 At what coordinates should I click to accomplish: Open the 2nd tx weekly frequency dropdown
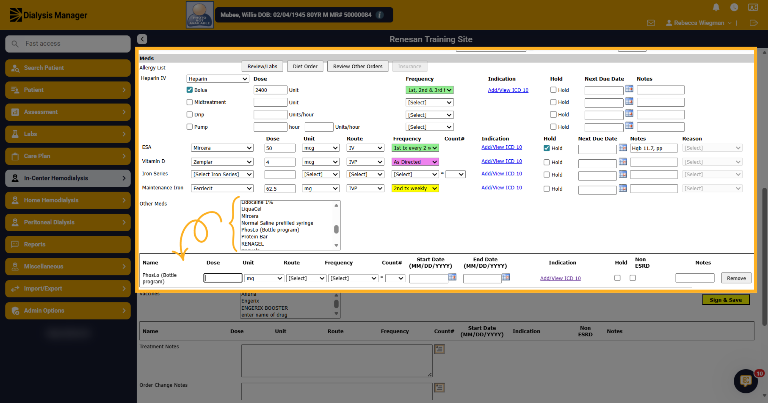[415, 188]
